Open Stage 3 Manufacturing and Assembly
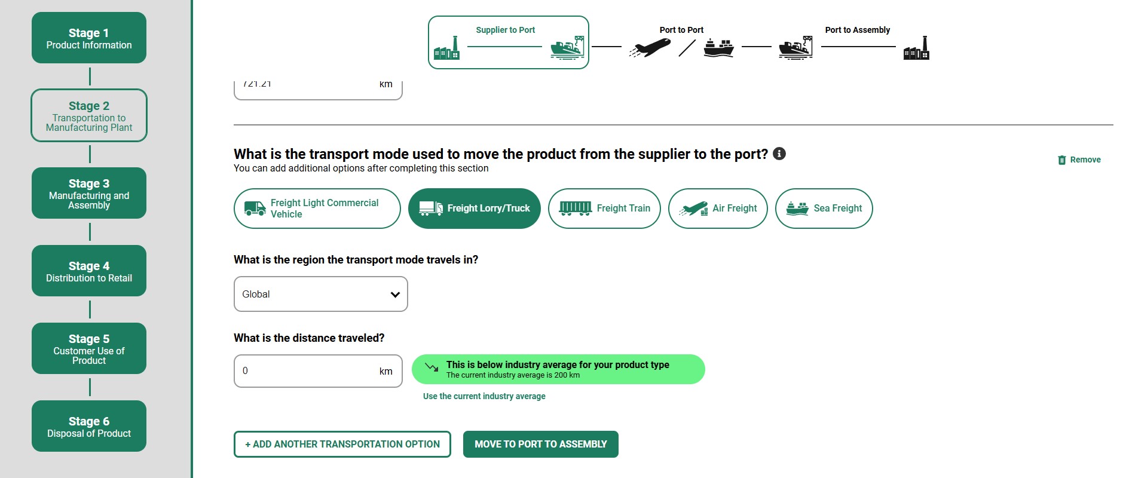The image size is (1123, 478). (89, 193)
